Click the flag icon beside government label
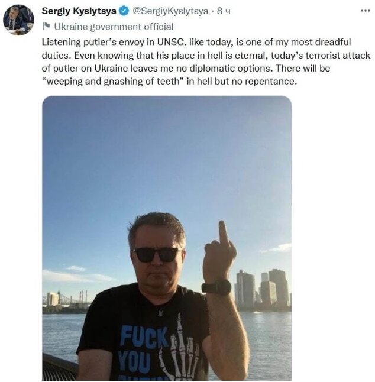The image size is (375, 382). click(46, 26)
